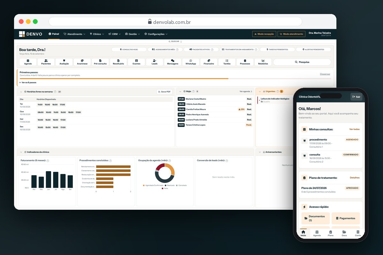The width and height of the screenshot is (383, 255).
Task: Open the Mensagens shortcut
Action: (x=173, y=62)
